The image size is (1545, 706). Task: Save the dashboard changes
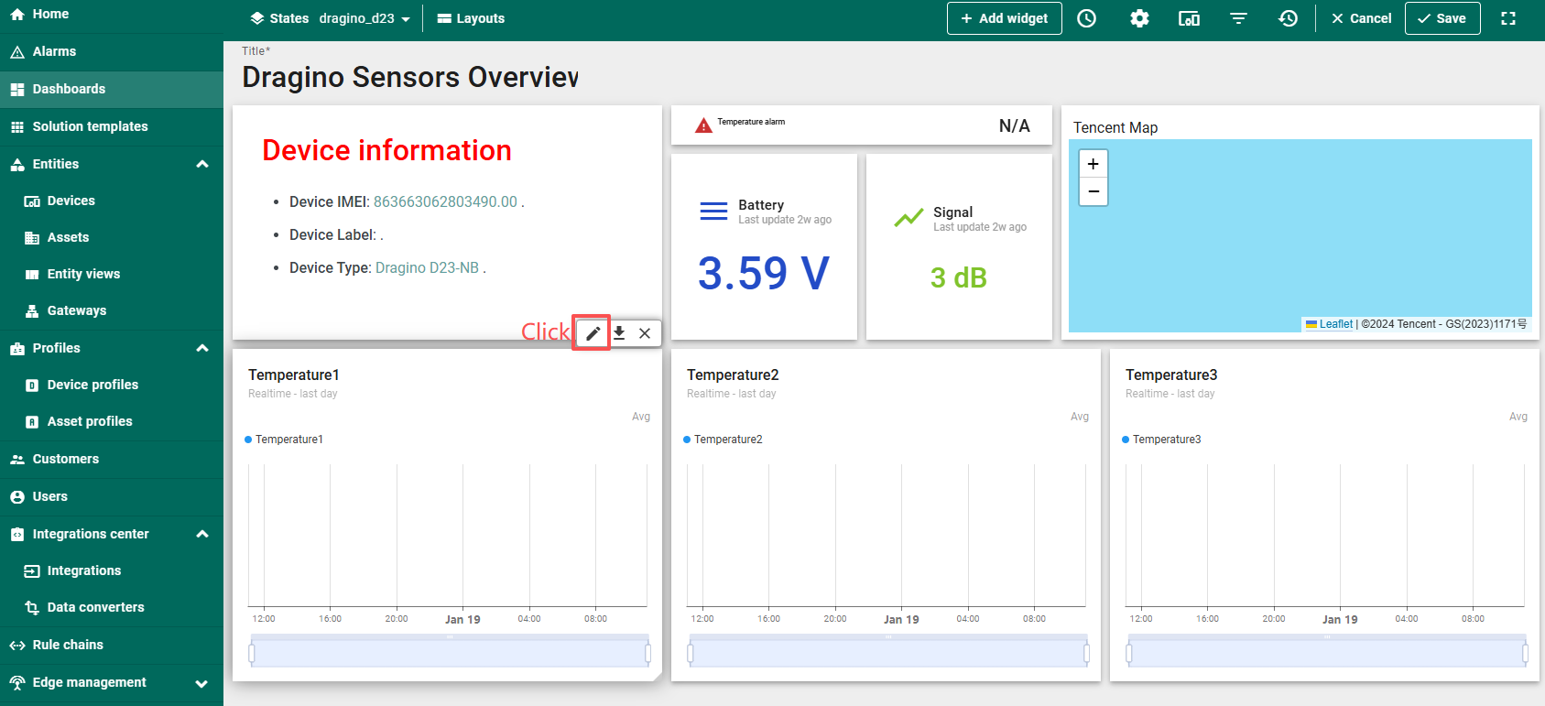(1442, 18)
